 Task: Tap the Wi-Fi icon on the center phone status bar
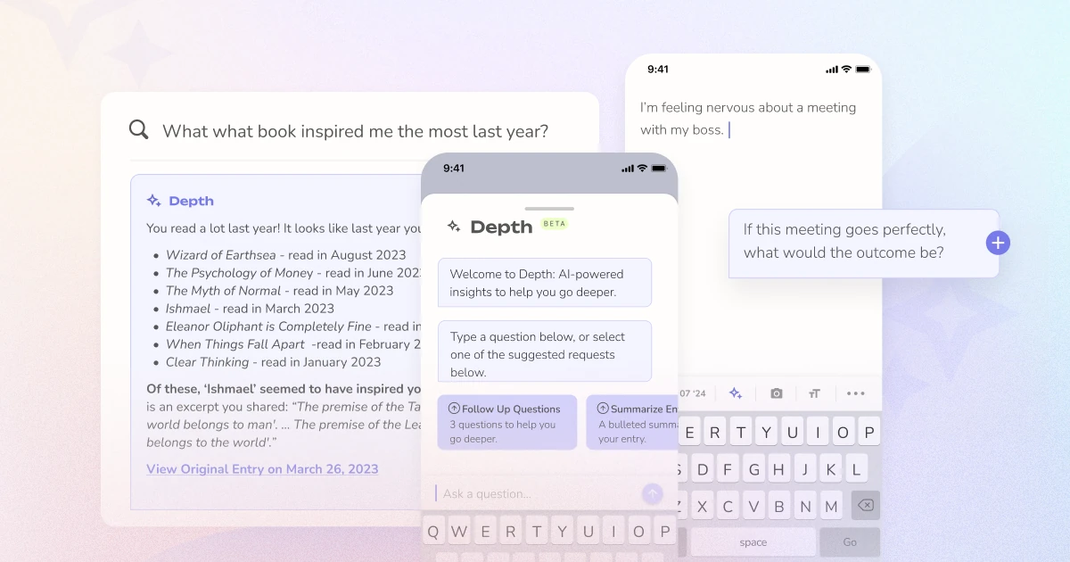pyautogui.click(x=641, y=168)
